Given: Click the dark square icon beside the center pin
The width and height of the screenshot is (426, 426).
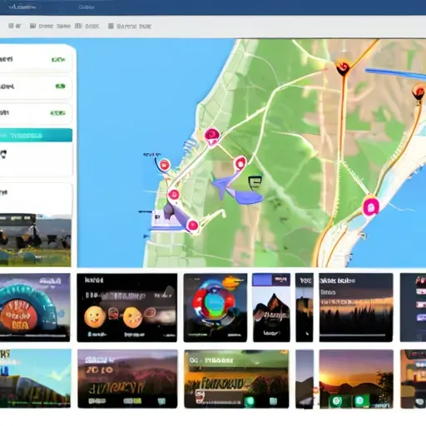Looking at the screenshot, I should [255, 182].
